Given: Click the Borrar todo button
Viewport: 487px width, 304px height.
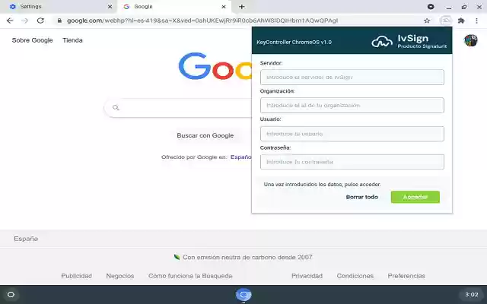Looking at the screenshot, I should tap(362, 197).
